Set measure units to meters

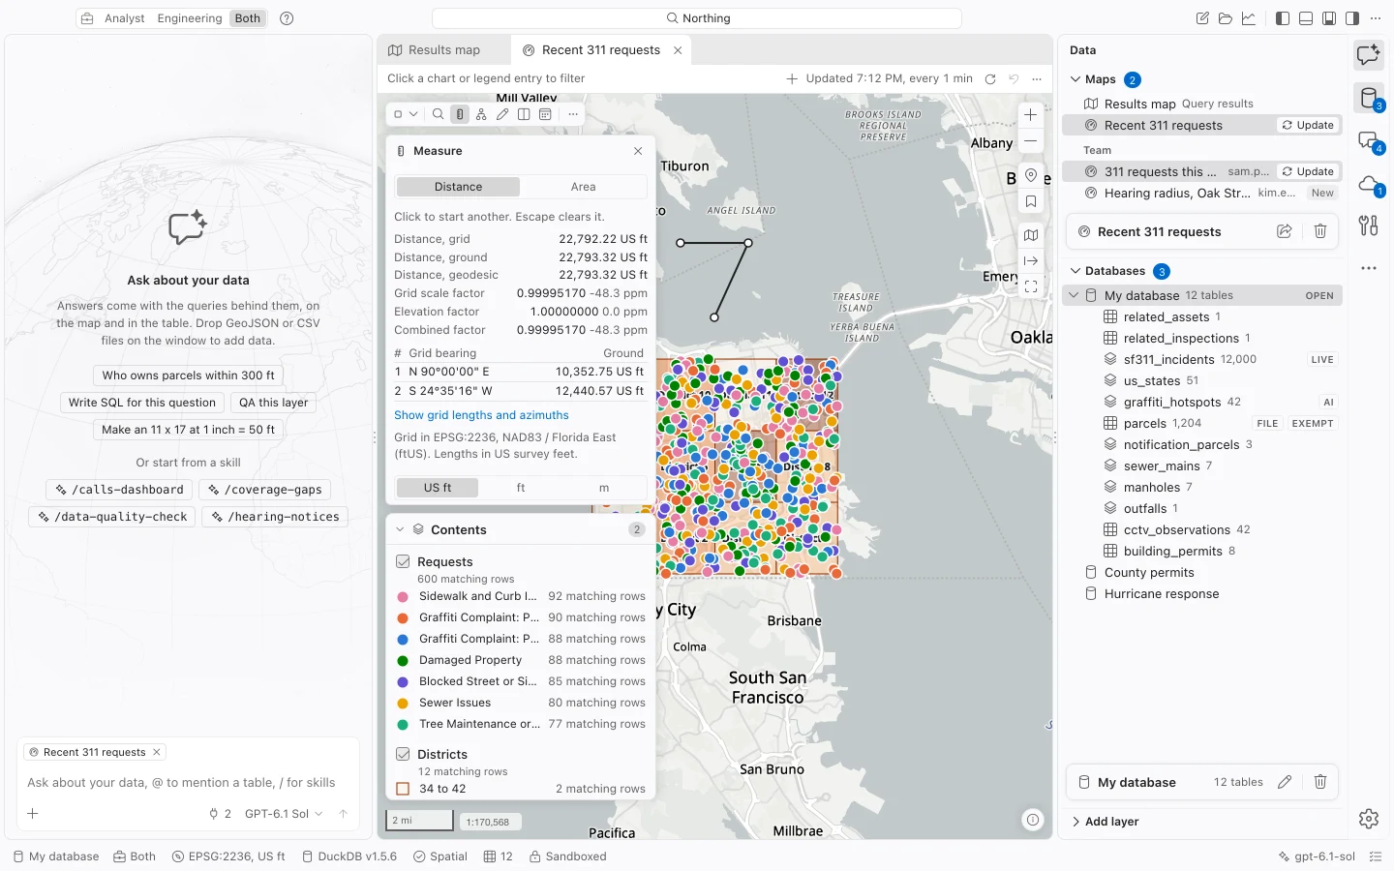pyautogui.click(x=604, y=488)
